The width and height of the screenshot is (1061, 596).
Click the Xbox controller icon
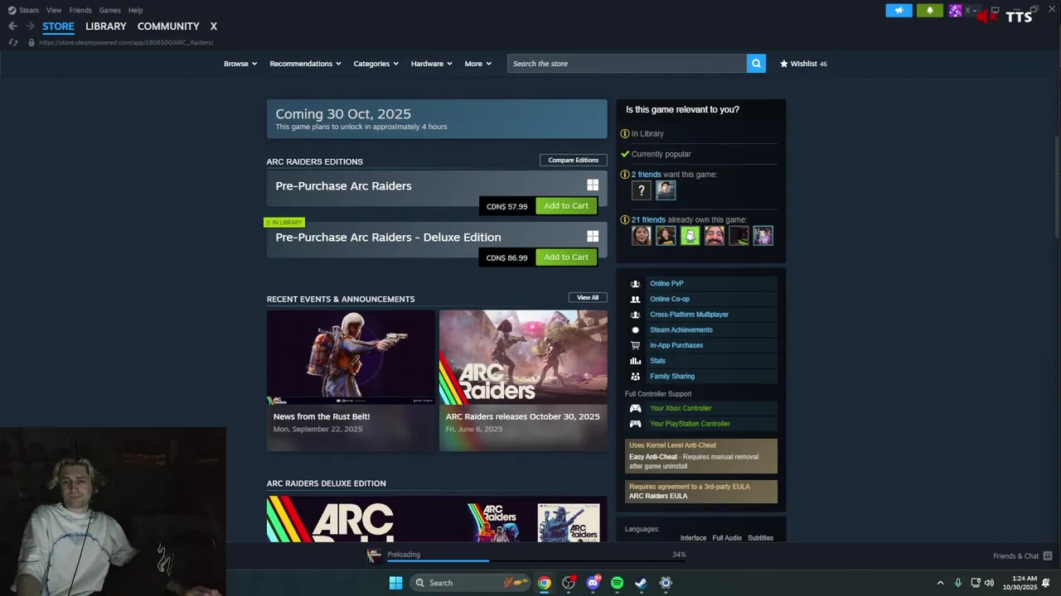(x=635, y=408)
